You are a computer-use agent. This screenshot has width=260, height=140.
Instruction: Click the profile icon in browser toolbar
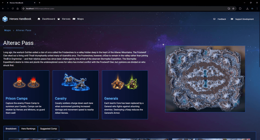tap(252, 9)
